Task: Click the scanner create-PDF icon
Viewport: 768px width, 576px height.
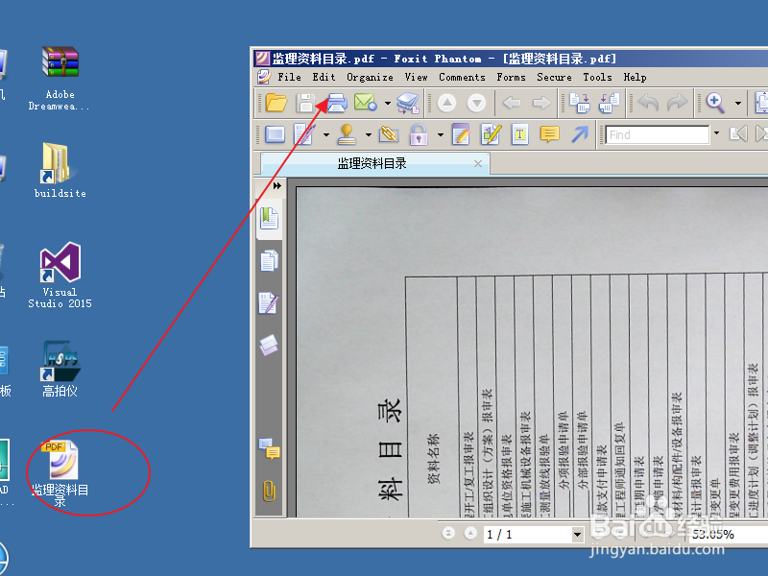Action: point(407,103)
